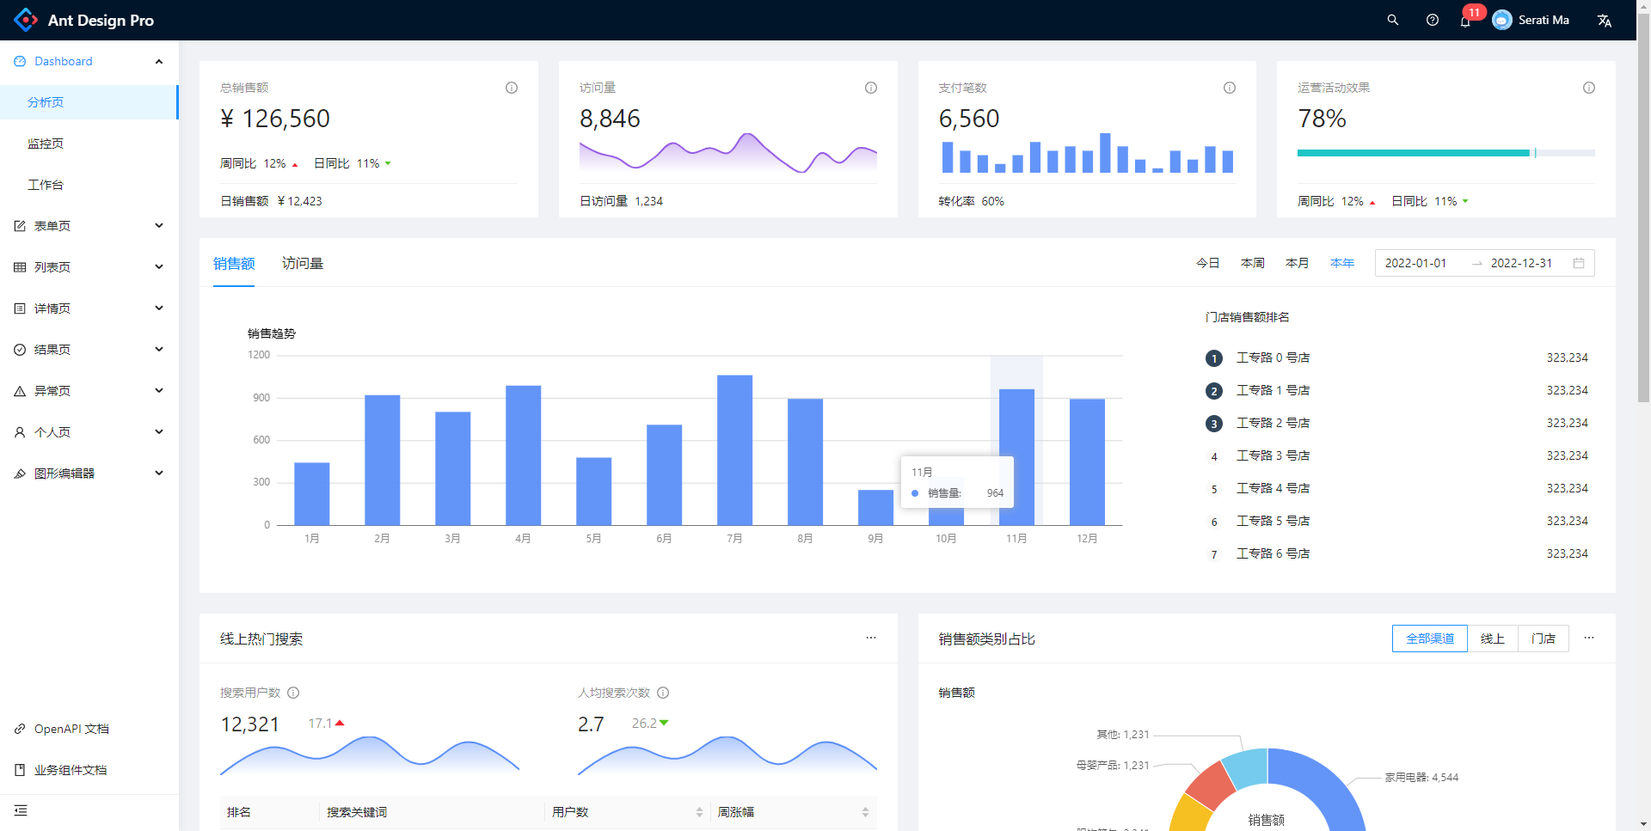This screenshot has height=831, width=1651.
Task: Click the 工专路 0 号店 ranking row
Action: point(1396,357)
